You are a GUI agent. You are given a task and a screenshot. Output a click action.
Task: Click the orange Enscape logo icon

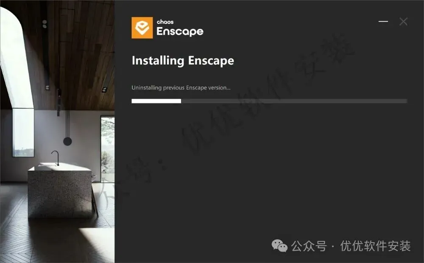pos(142,28)
